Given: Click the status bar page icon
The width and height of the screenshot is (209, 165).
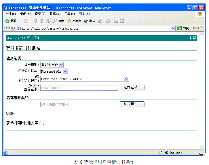Looking at the screenshot, I should tap(5, 153).
